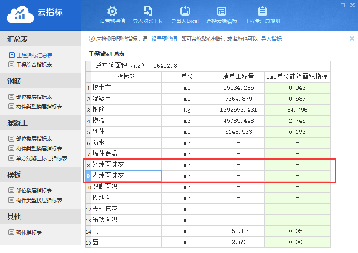This screenshot has height=253, width=358.
Task: Select the 防水 row cell
Action: click(x=126, y=143)
